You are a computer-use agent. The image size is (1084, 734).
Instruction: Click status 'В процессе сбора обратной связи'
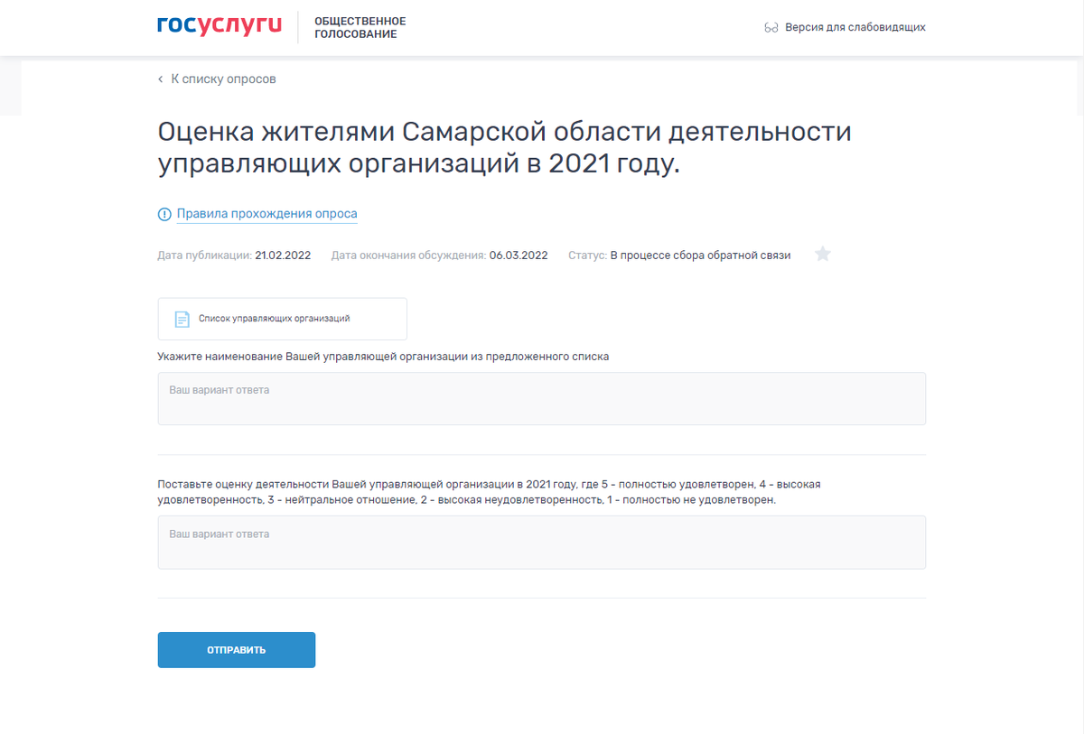coord(700,256)
